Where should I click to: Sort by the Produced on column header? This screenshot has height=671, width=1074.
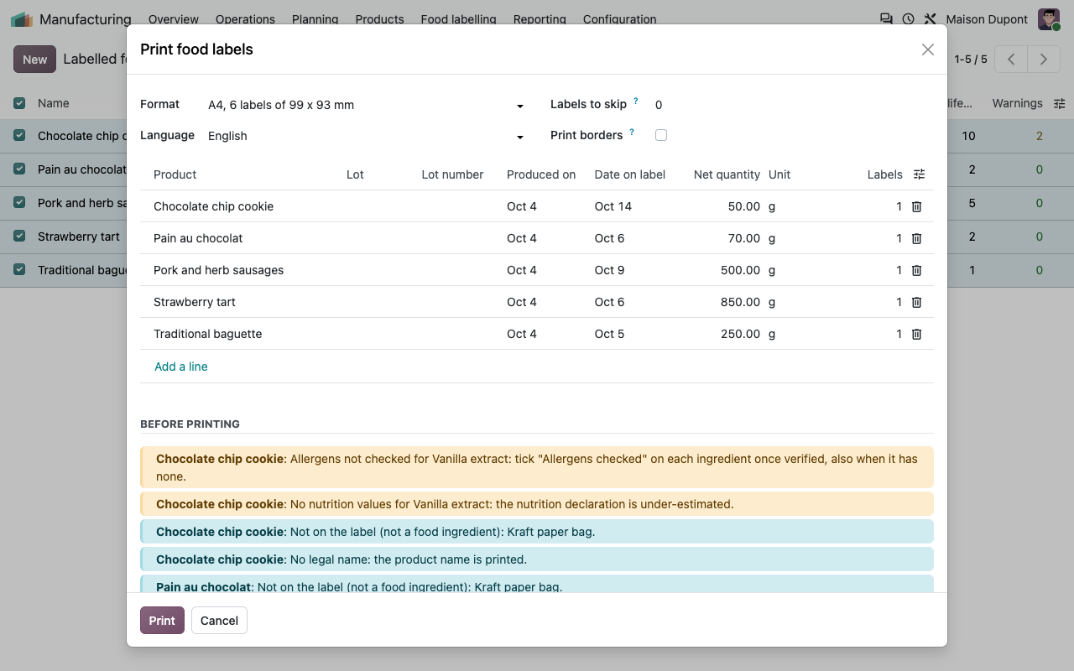541,174
